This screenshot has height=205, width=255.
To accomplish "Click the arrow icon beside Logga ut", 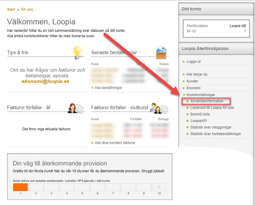I will (184, 62).
